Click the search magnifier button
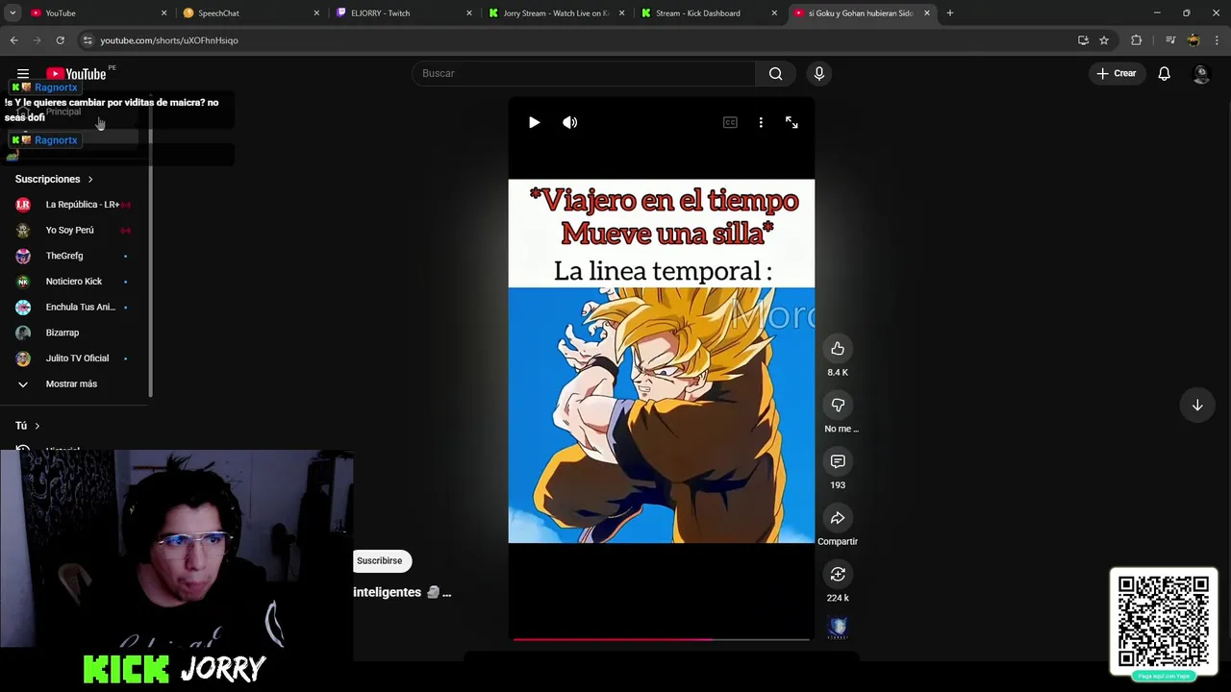The width and height of the screenshot is (1231, 692). tap(776, 73)
